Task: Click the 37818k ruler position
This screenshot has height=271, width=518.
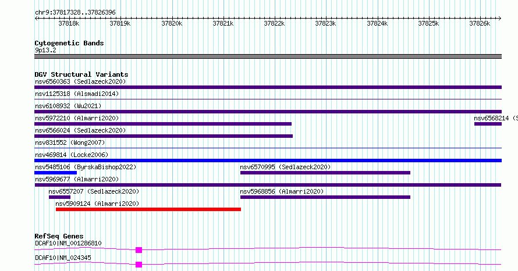Action: (x=69, y=23)
